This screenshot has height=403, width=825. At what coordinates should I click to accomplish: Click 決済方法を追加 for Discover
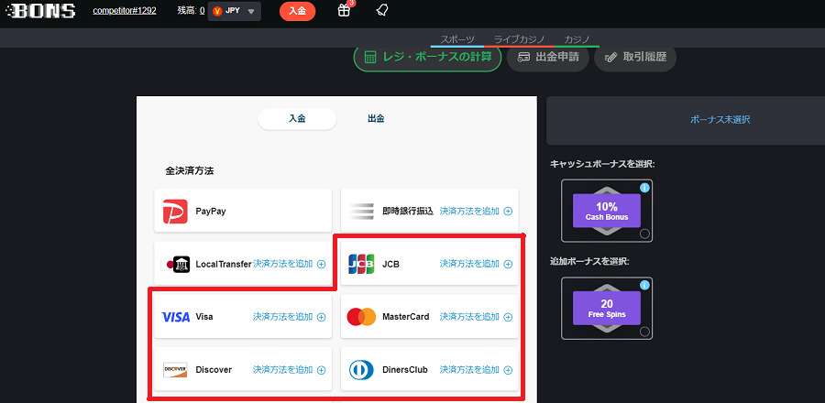283,370
